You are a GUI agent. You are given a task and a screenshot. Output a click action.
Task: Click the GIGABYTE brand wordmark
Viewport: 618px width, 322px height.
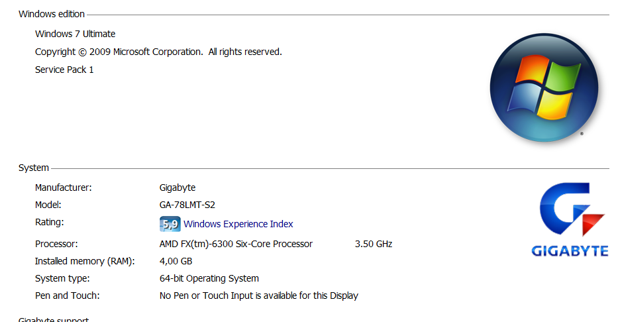click(x=570, y=251)
